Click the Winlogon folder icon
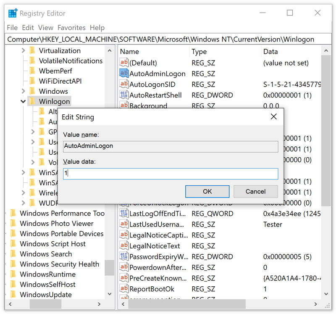The height and width of the screenshot is (314, 336). coord(32,101)
